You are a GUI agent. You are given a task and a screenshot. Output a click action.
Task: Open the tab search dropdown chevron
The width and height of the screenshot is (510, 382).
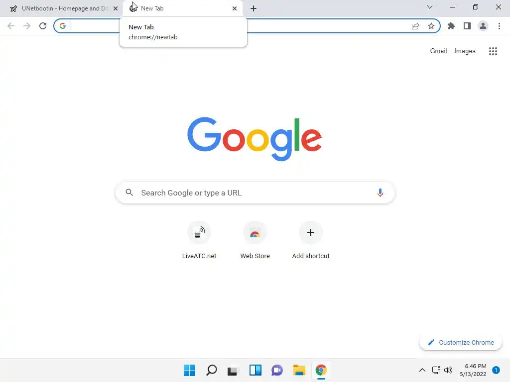pos(430,7)
